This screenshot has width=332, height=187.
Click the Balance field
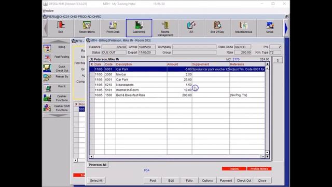coord(114,47)
